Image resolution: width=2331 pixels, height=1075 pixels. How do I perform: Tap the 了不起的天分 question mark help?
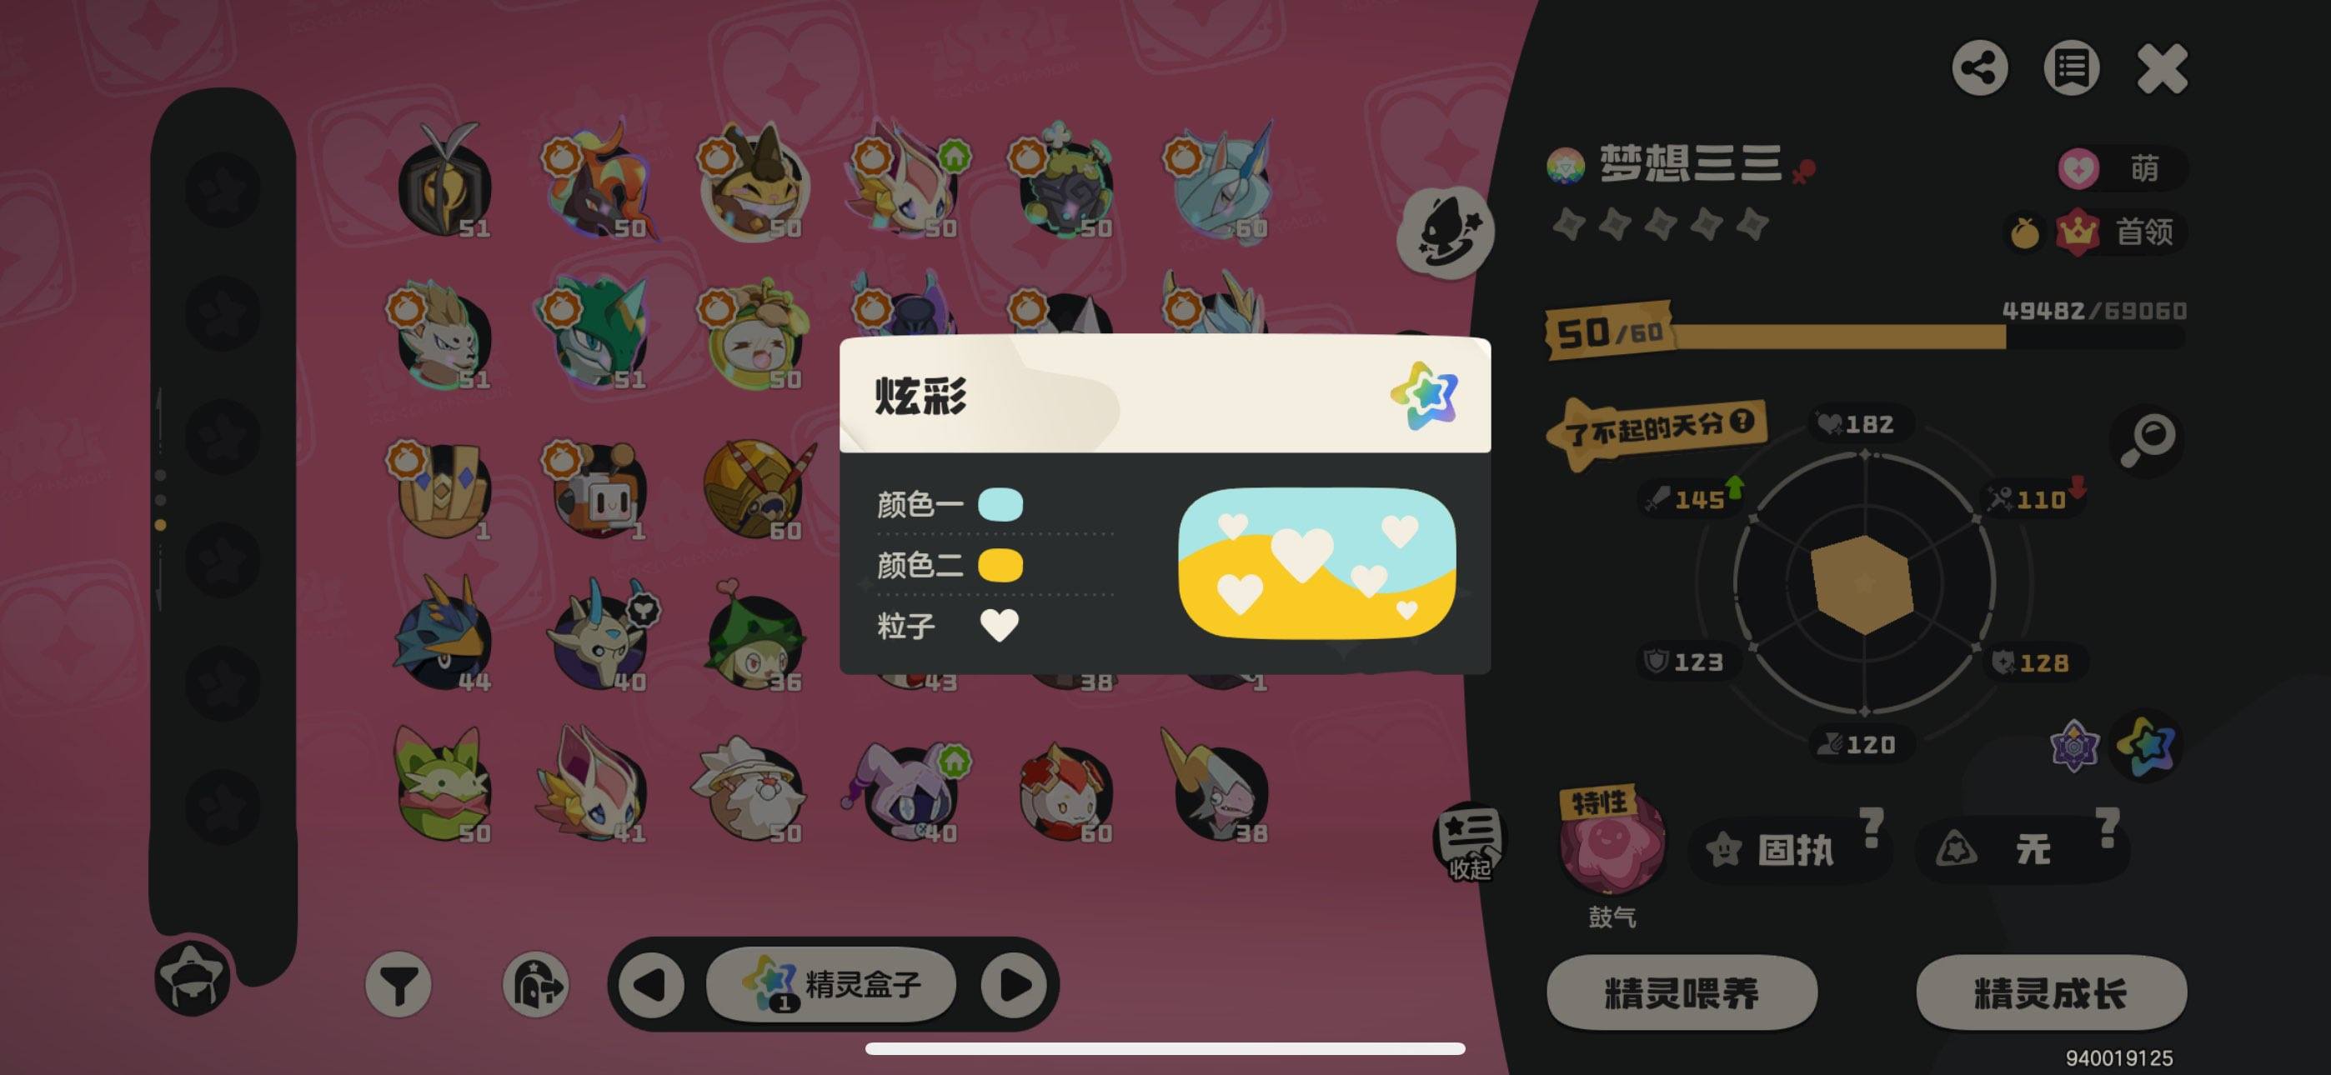click(1742, 422)
